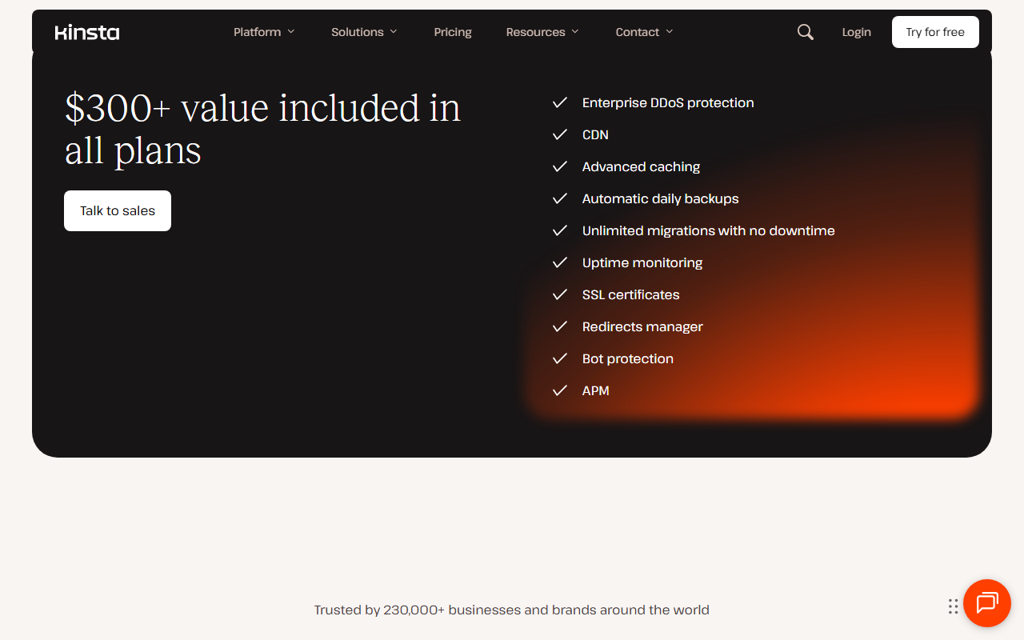Open the Contact dropdown
This screenshot has width=1024, height=640.
pyautogui.click(x=644, y=32)
